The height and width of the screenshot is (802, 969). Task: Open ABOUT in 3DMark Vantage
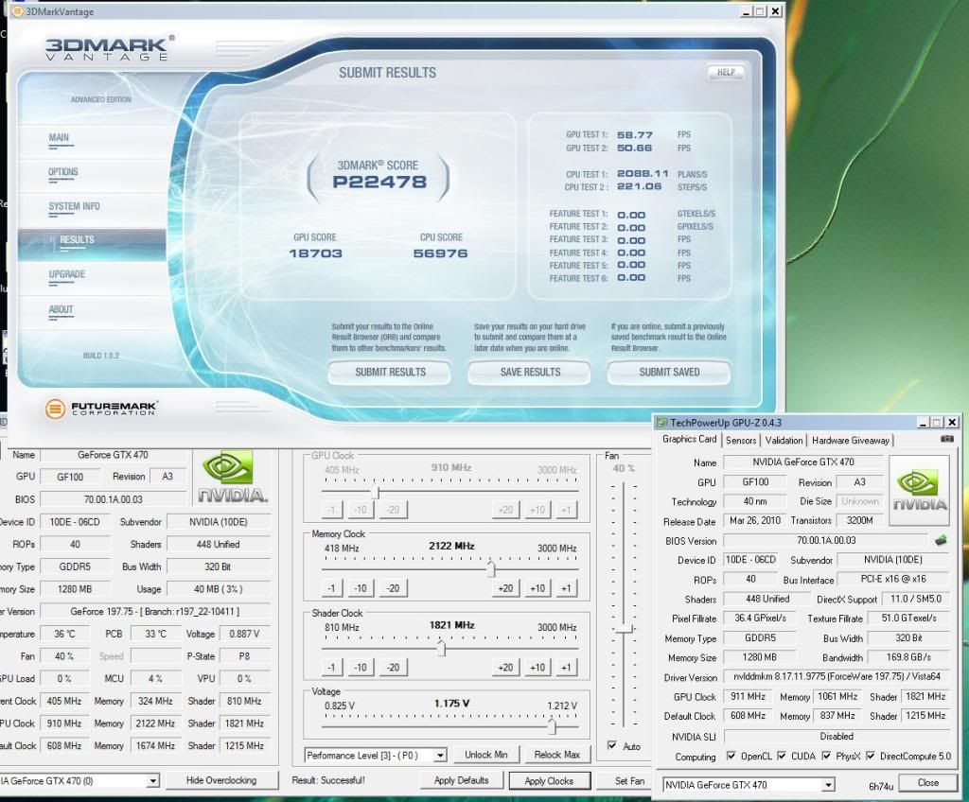[x=62, y=309]
